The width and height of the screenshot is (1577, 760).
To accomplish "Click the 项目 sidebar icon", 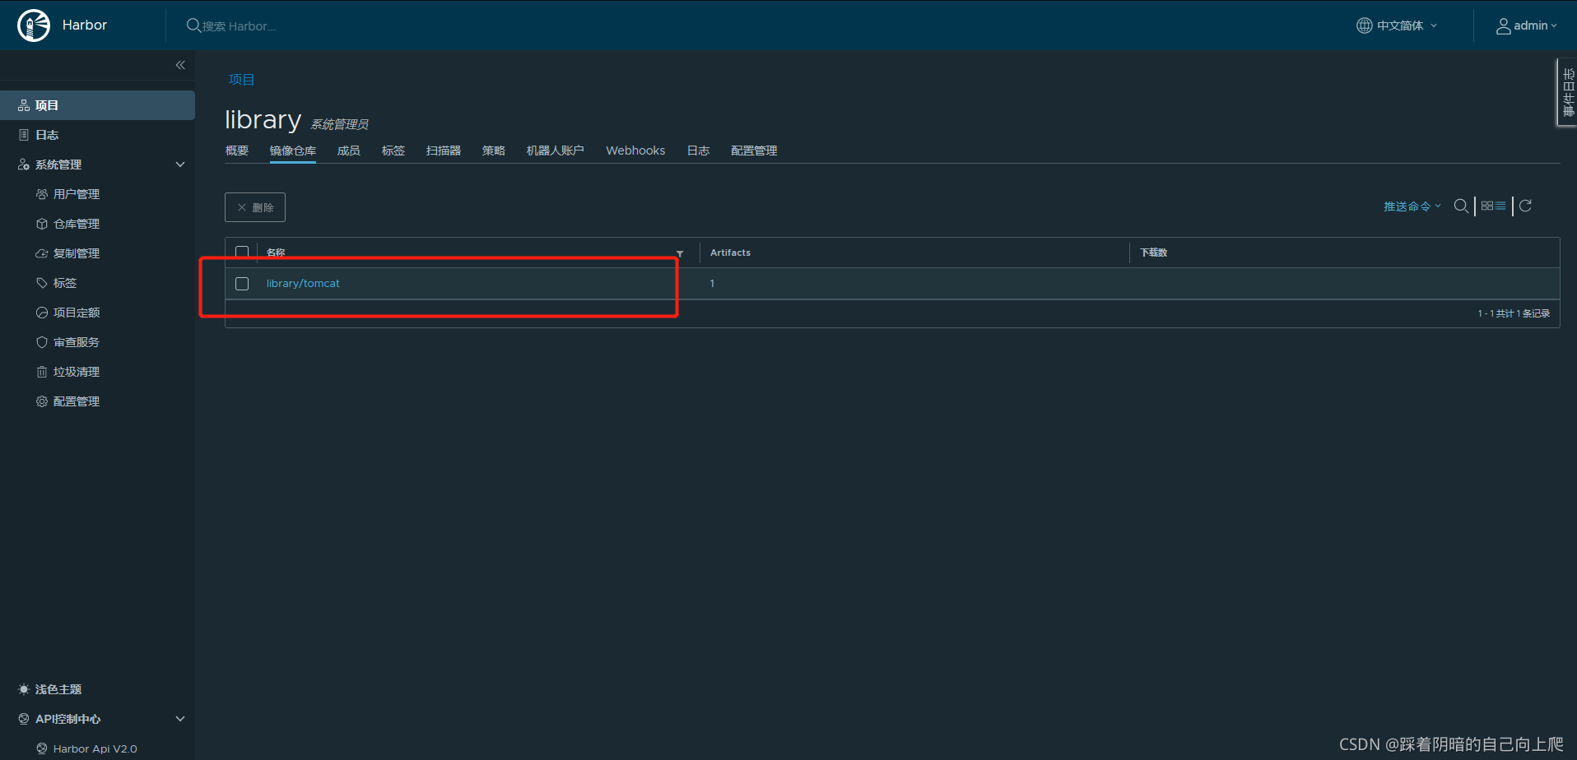I will point(24,105).
